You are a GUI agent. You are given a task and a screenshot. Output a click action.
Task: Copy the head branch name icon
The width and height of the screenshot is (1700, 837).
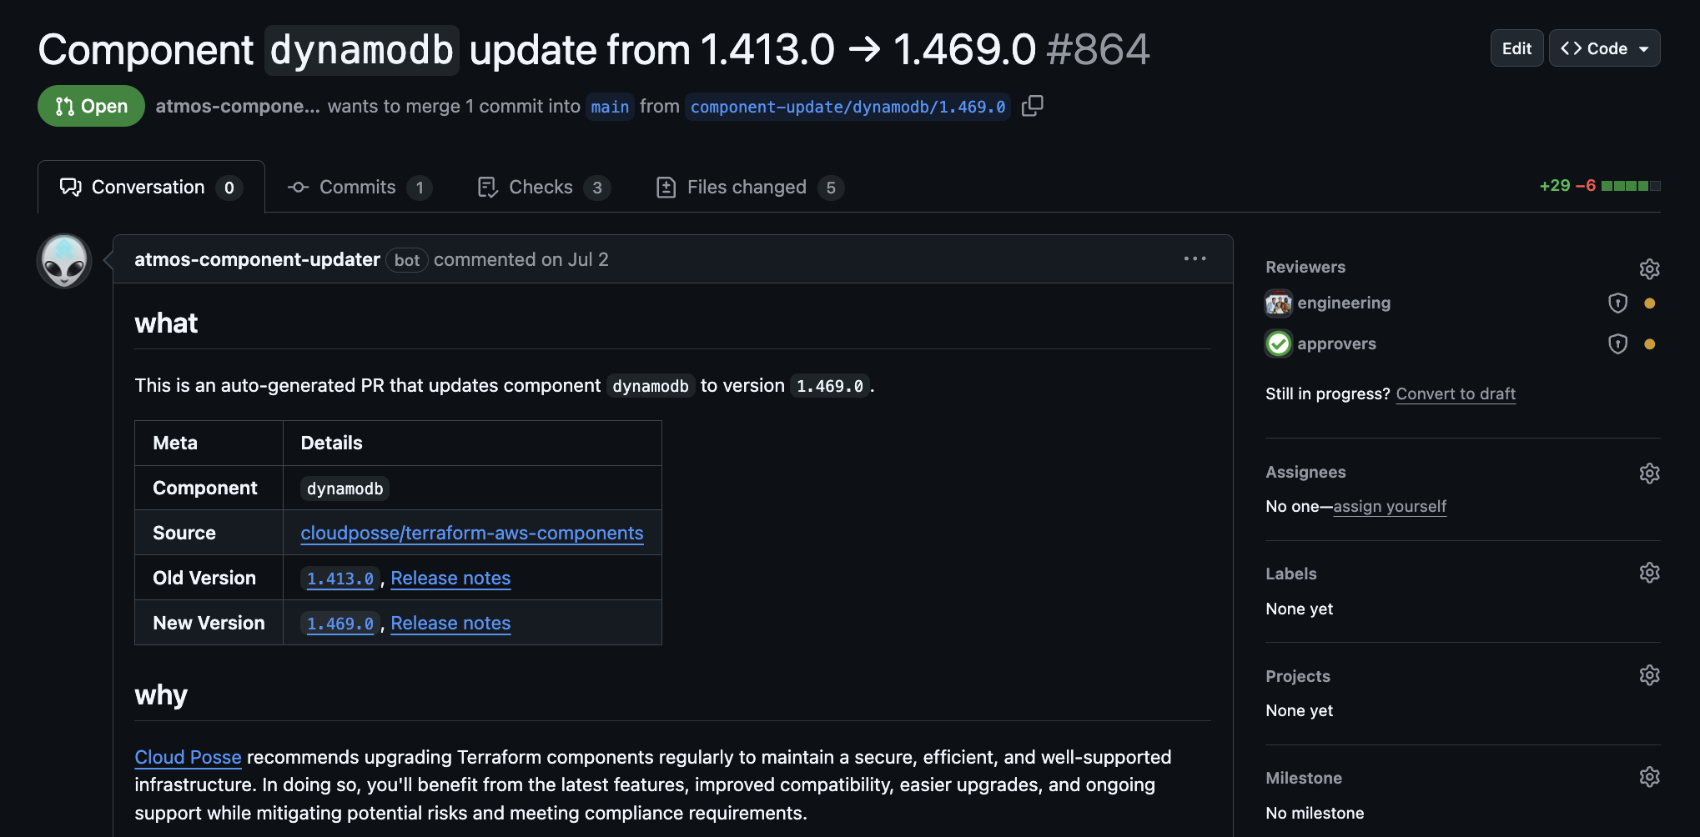tap(1033, 106)
